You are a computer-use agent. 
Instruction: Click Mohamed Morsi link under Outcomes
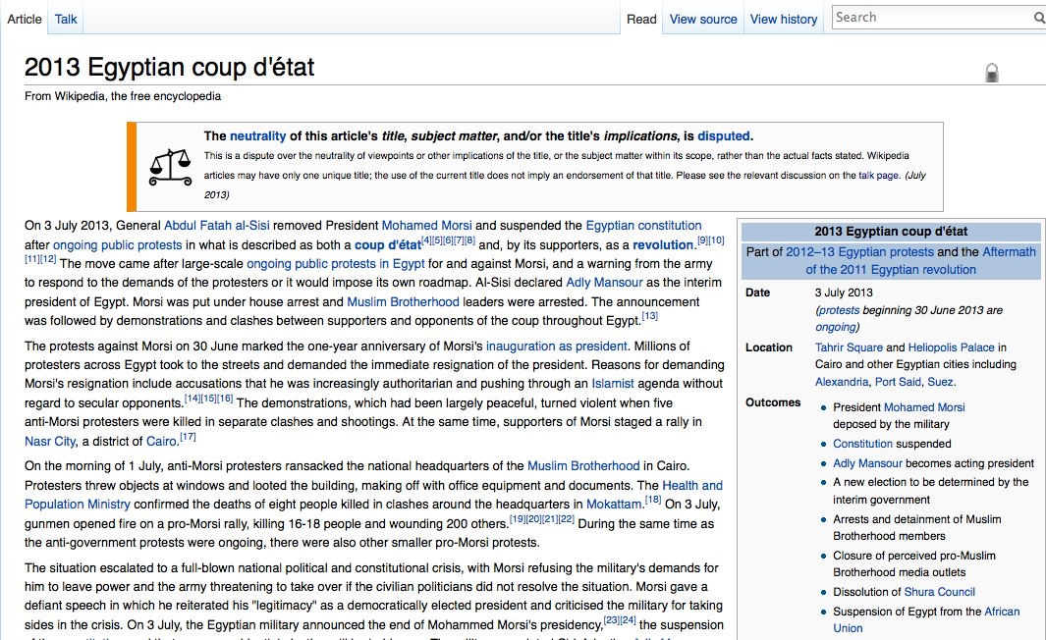click(x=924, y=407)
